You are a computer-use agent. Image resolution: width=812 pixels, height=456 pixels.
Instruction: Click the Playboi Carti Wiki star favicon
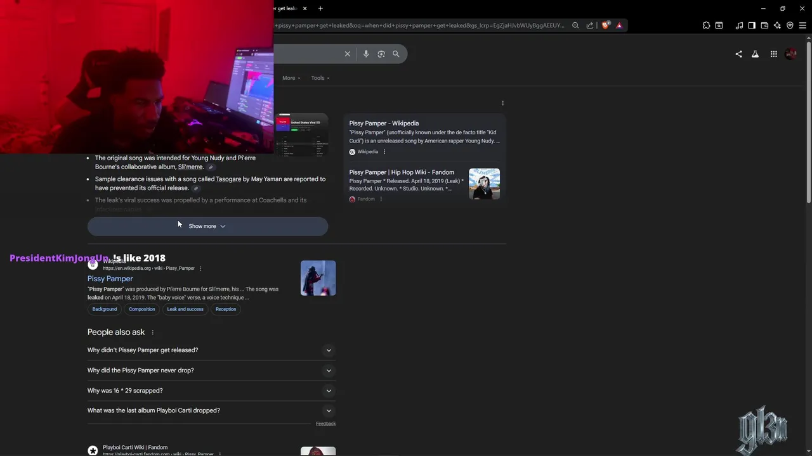pyautogui.click(x=93, y=450)
